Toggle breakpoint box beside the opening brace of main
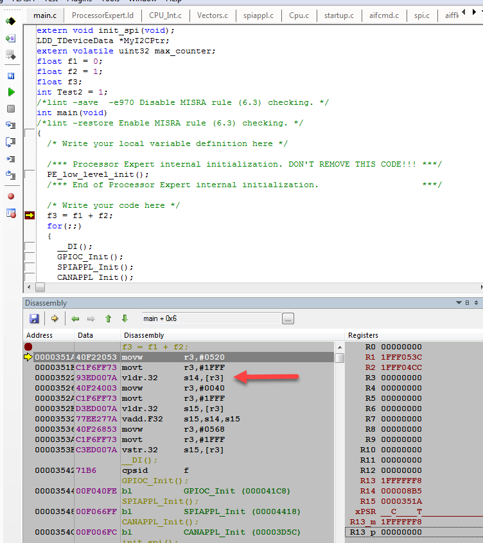The image size is (483, 543). [30, 133]
